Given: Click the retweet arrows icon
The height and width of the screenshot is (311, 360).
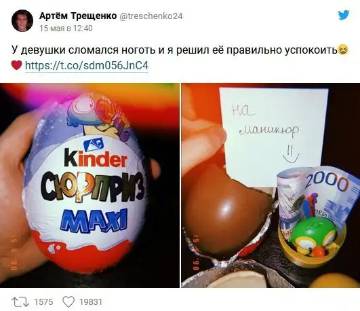Looking at the screenshot, I should (20, 301).
